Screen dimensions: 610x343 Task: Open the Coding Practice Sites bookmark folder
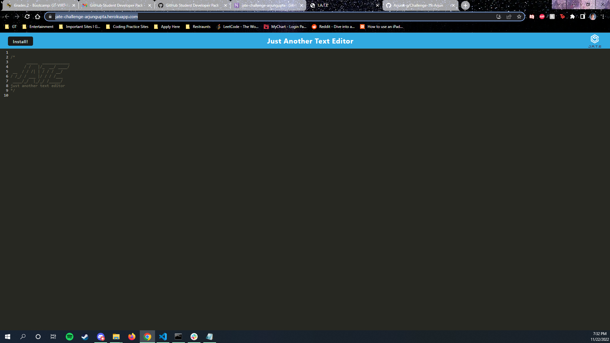pos(127,27)
